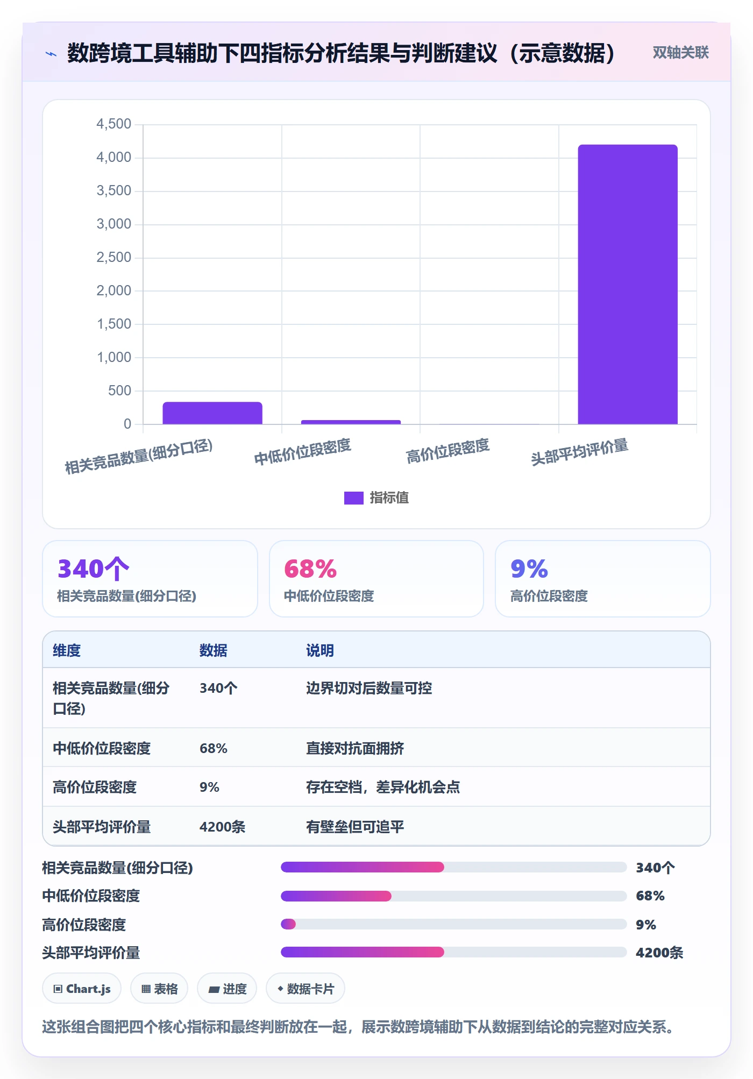The image size is (753, 1079).
Task: Select the 进度 tag chip
Action: click(227, 989)
